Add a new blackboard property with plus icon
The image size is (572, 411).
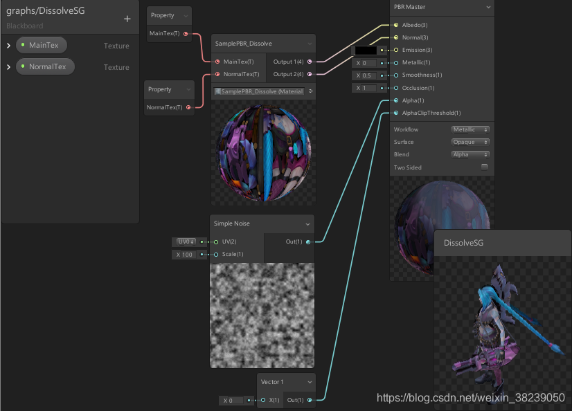click(x=127, y=19)
